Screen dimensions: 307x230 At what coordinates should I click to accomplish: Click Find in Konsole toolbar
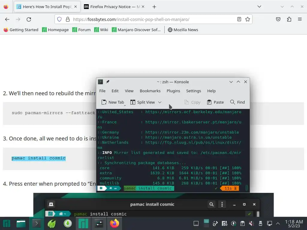pos(237,102)
